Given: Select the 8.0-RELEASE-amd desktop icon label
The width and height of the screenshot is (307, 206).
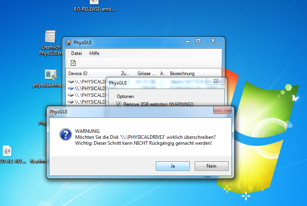Looking at the screenshot, I should click(x=94, y=9).
